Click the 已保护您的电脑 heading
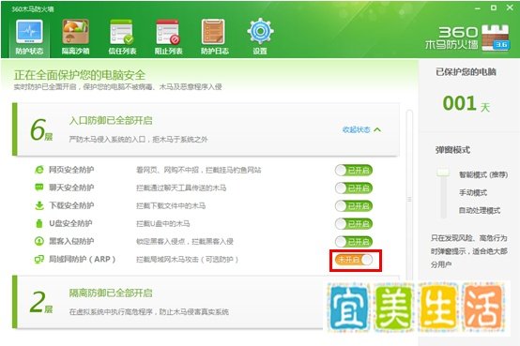The width and height of the screenshot is (520, 346). pyautogui.click(x=466, y=72)
